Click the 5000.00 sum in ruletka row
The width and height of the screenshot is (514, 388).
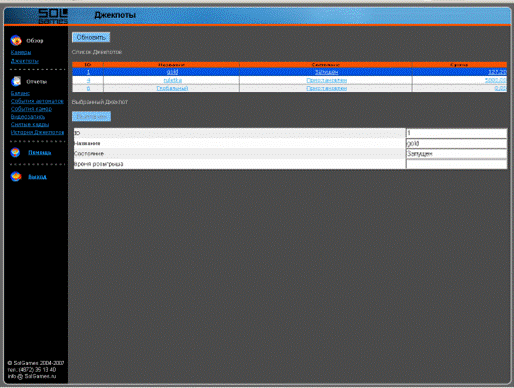tap(496, 80)
